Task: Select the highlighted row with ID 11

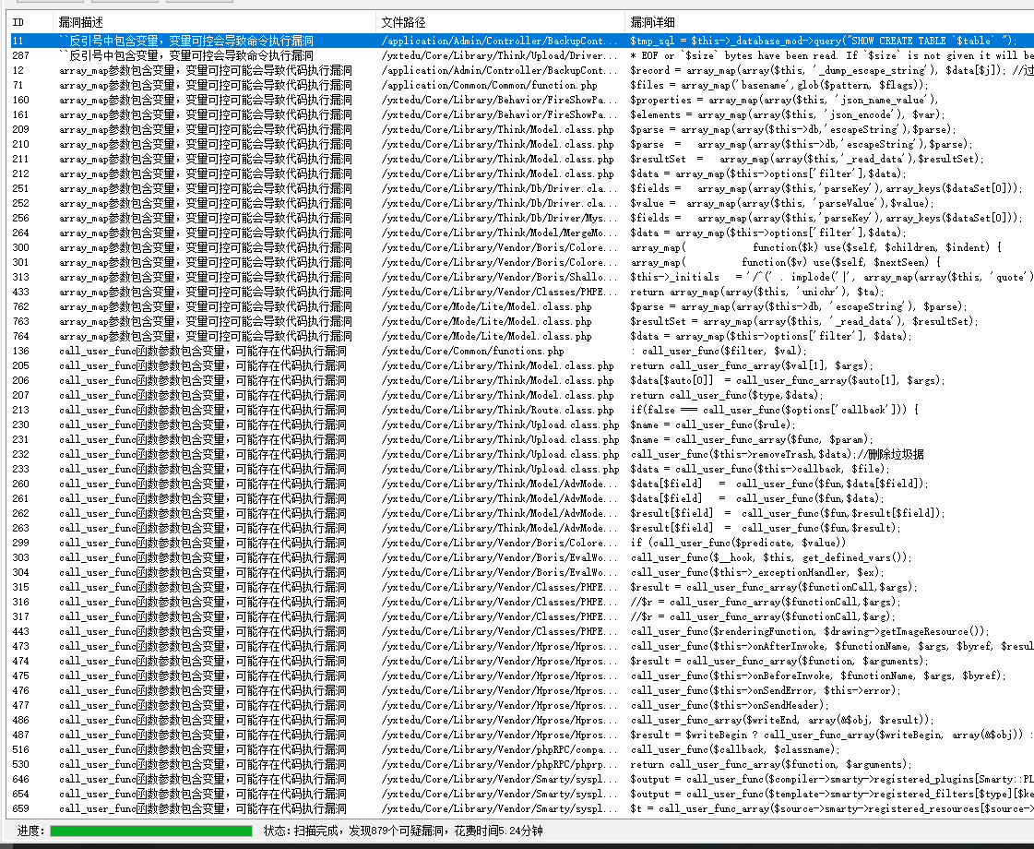Action: pos(522,41)
